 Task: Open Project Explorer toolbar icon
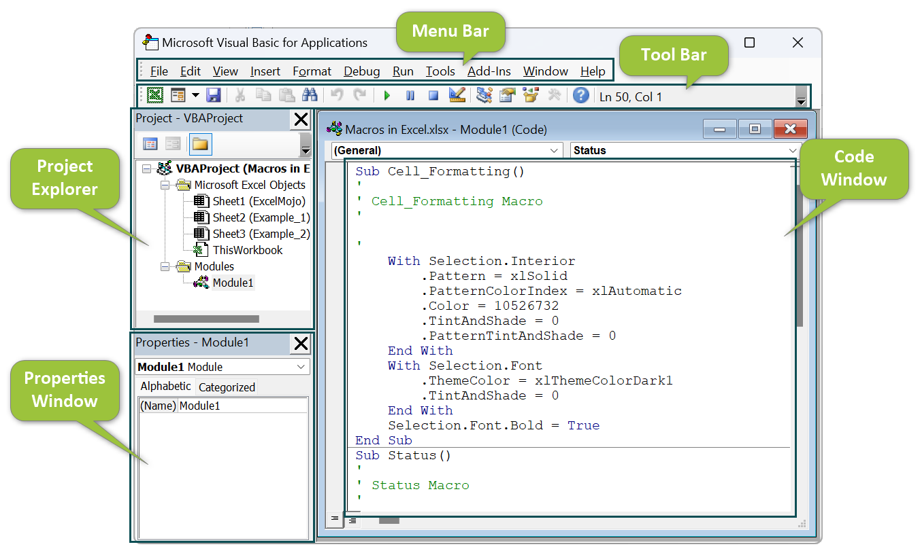click(x=484, y=96)
